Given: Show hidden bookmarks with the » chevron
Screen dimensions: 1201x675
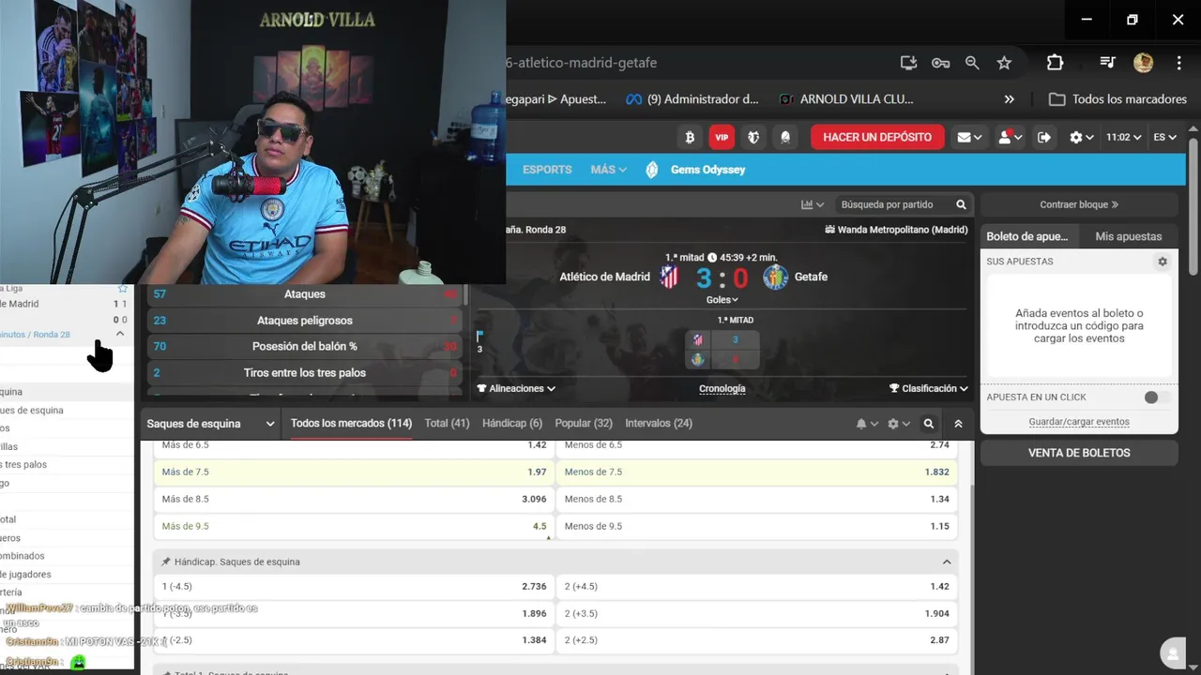Looking at the screenshot, I should (x=1010, y=99).
